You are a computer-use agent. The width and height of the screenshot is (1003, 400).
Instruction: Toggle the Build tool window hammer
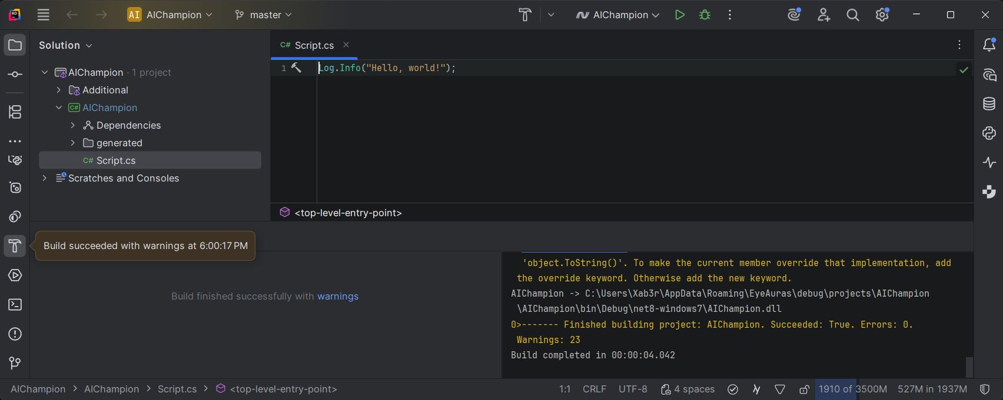15,246
